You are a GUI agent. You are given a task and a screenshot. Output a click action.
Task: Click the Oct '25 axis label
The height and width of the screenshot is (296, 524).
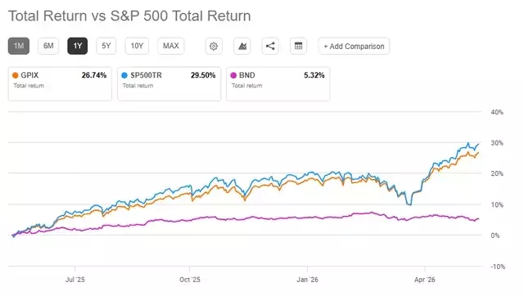[x=190, y=280]
